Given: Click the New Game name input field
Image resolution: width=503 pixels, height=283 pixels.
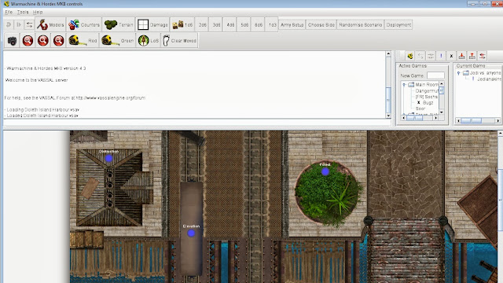Looking at the screenshot, I should pos(435,75).
